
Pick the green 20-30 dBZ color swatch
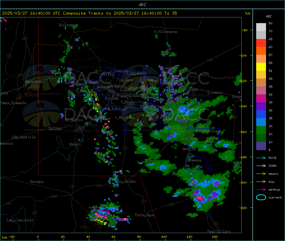(261, 130)
